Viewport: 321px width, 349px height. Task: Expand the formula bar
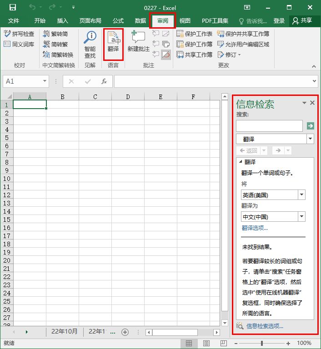click(314, 81)
